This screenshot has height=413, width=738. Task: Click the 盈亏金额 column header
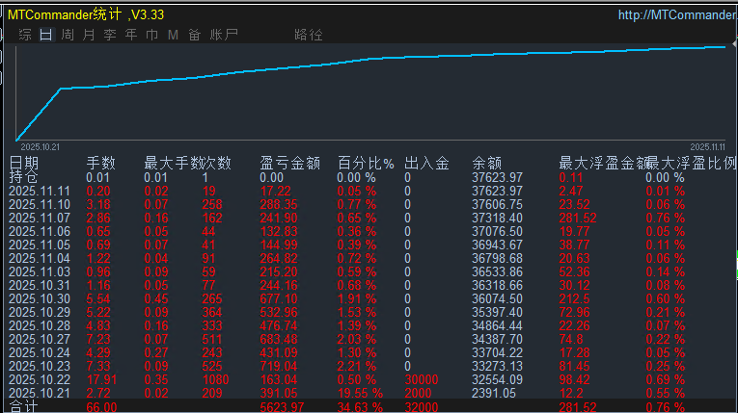click(290, 164)
